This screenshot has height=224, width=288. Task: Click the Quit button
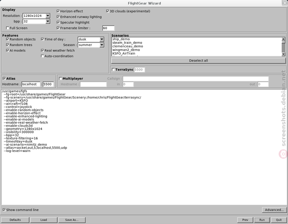(x=279, y=220)
